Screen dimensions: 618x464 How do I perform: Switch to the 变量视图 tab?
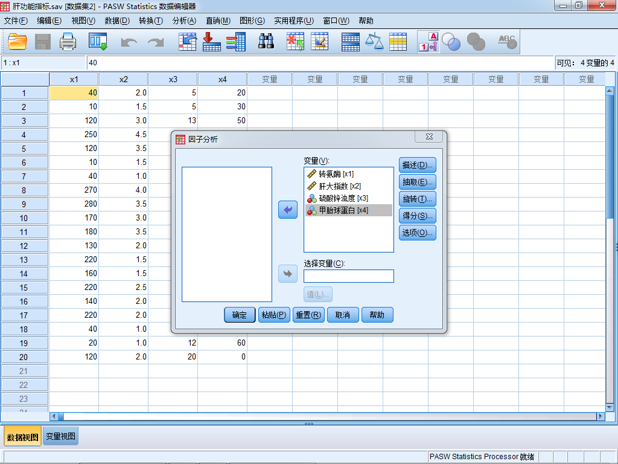61,436
